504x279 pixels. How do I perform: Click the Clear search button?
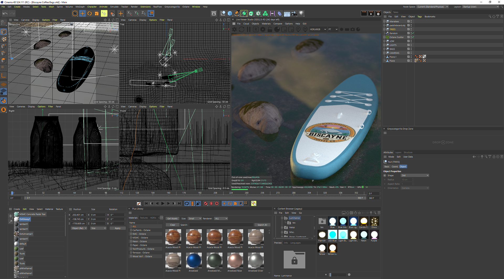tap(172, 225)
